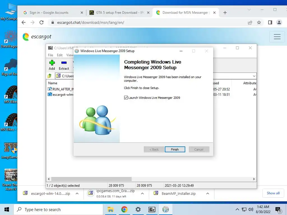Screen dimensions: 287x215
Task: Open the Edit menu in 7-Zip
Action: pyautogui.click(x=60, y=55)
